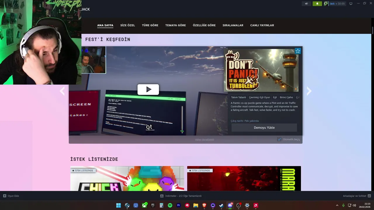The width and height of the screenshot is (374, 210).
Task: Select the Eşli tag
Action: pyautogui.click(x=275, y=97)
